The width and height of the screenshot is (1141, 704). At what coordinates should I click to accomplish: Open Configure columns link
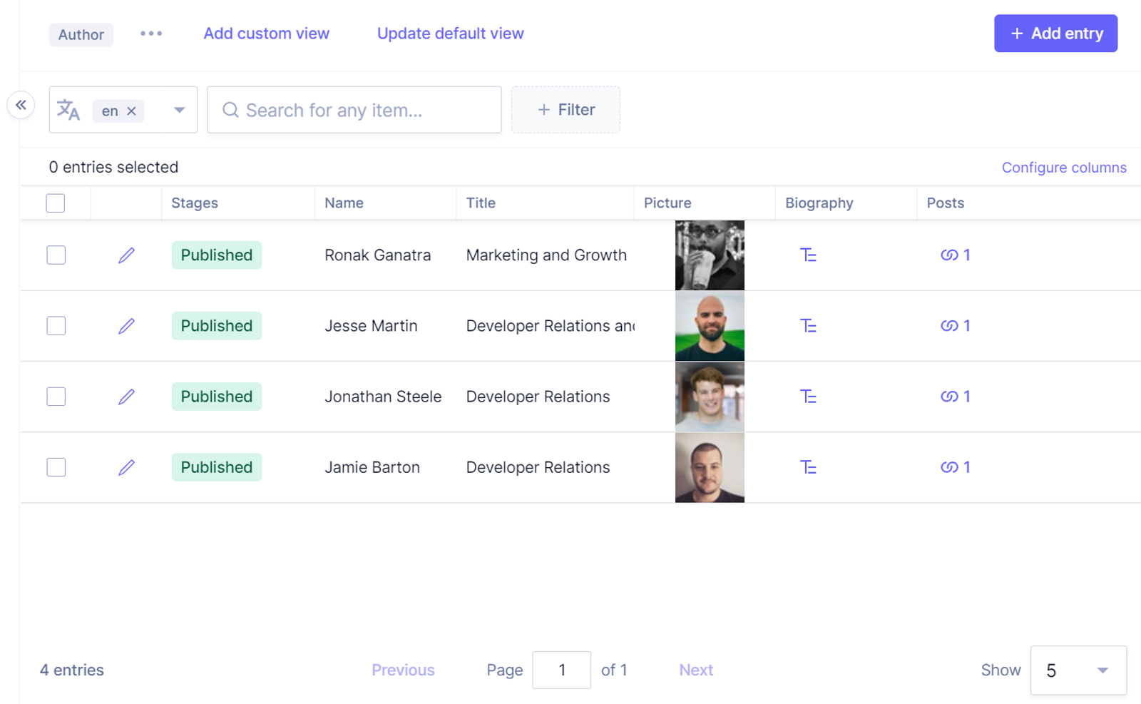1064,168
